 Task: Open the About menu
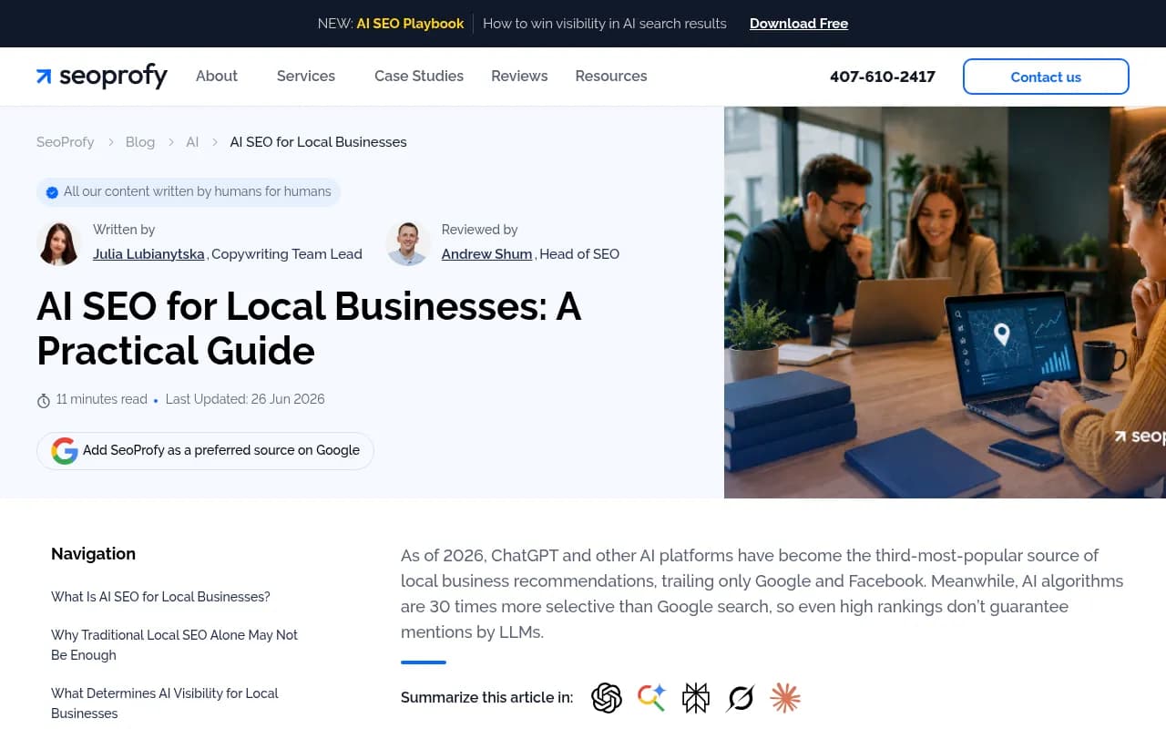[x=217, y=77]
